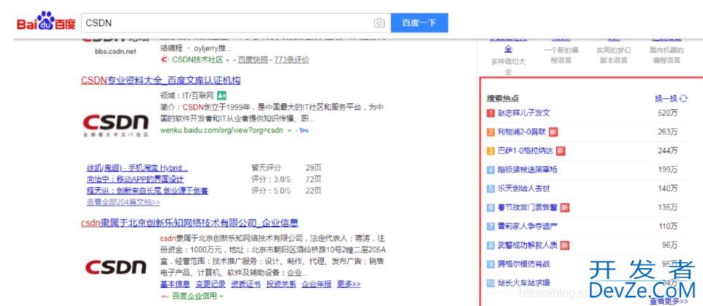Open hot search 腾格尔模仿肖战
The height and width of the screenshot is (306, 703).
[524, 264]
